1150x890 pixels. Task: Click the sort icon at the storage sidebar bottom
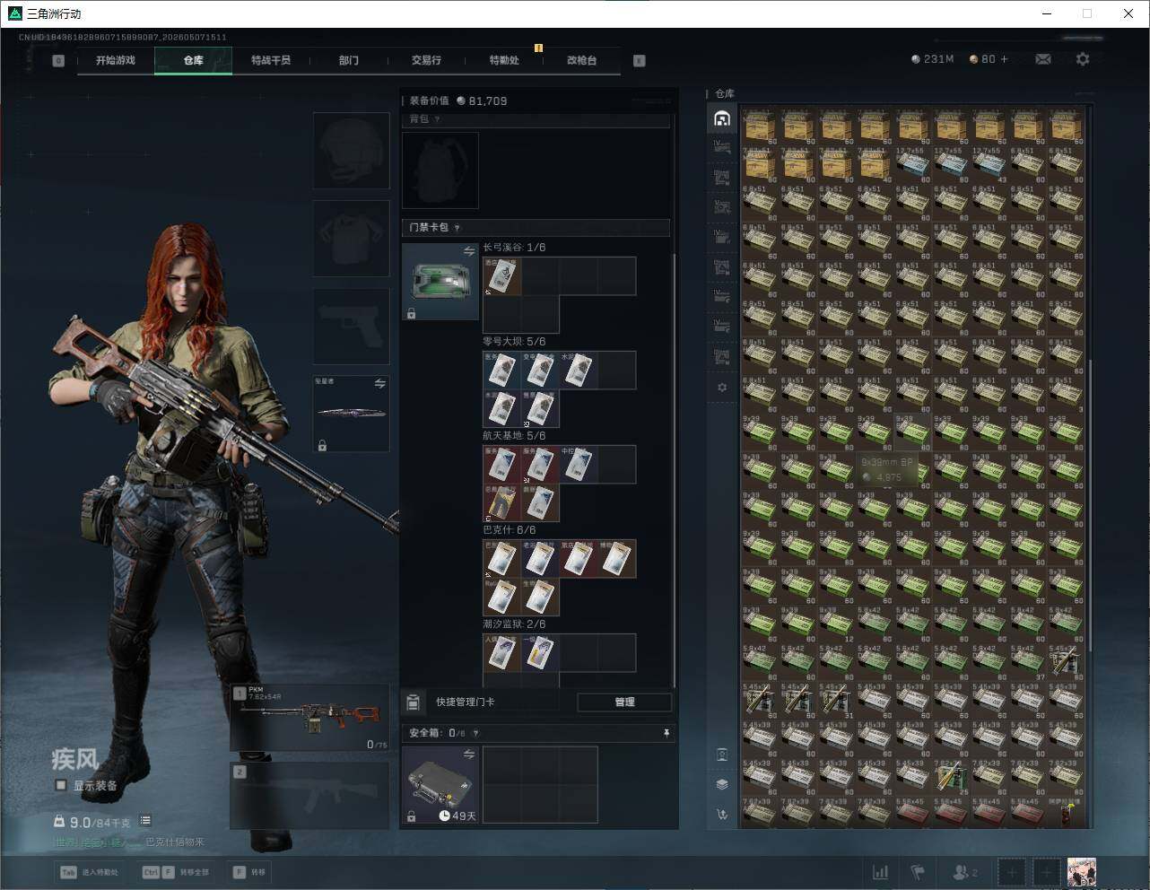[x=722, y=815]
